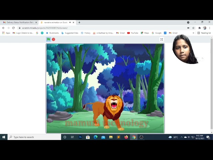This screenshot has height=160, width=213.
Task: Launch Firefox from the taskbar
Action: [x=126, y=137]
